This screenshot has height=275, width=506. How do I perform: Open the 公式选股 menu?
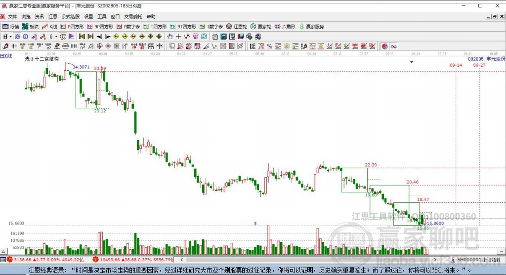pos(70,16)
